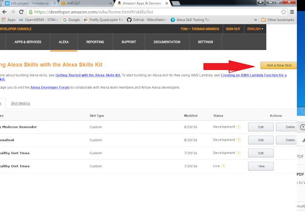Image resolution: width=305 pixels, height=212 pixels.
Task: Close the Amazon Apps & Services tab
Action: [x=167, y=3]
